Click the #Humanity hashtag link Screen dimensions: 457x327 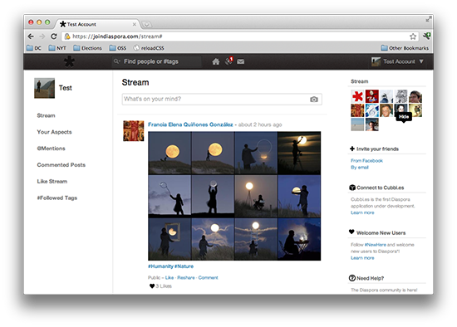tap(160, 266)
